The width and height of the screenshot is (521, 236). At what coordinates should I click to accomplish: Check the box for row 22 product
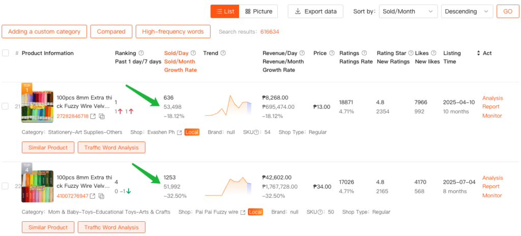tap(5, 186)
